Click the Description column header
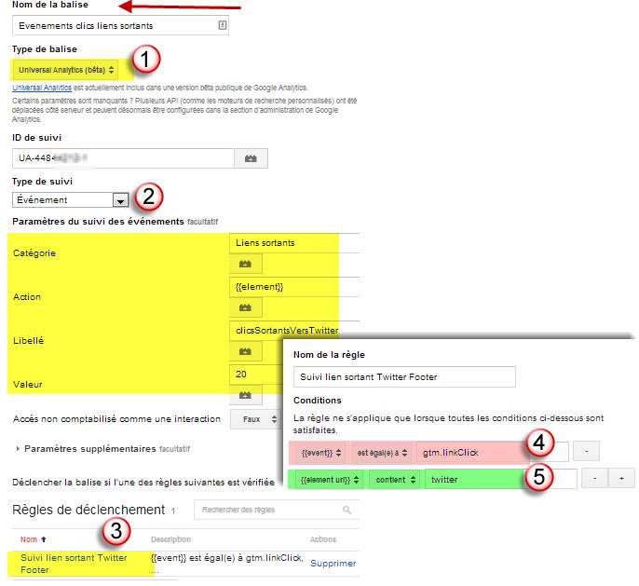 [x=170, y=539]
